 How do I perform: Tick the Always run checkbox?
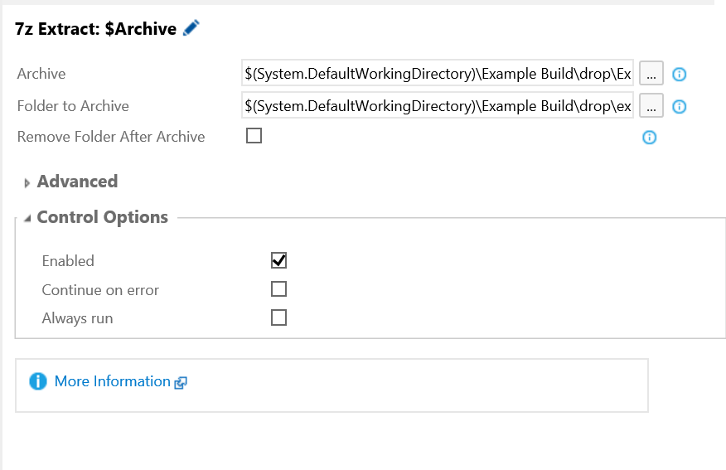(x=278, y=317)
